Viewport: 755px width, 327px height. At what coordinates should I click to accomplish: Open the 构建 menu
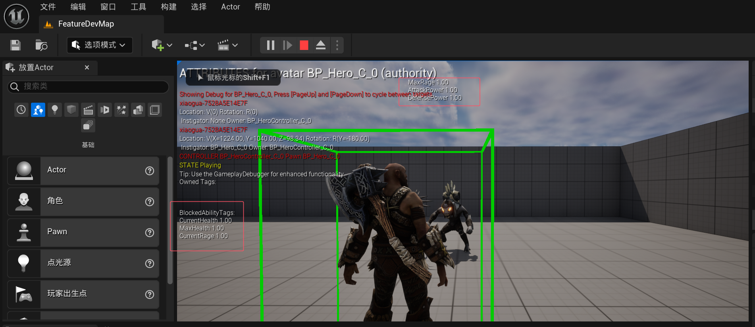click(x=169, y=7)
